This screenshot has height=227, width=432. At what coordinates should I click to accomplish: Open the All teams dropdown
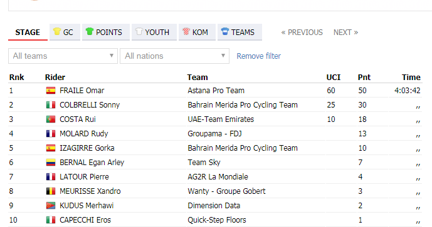63,56
